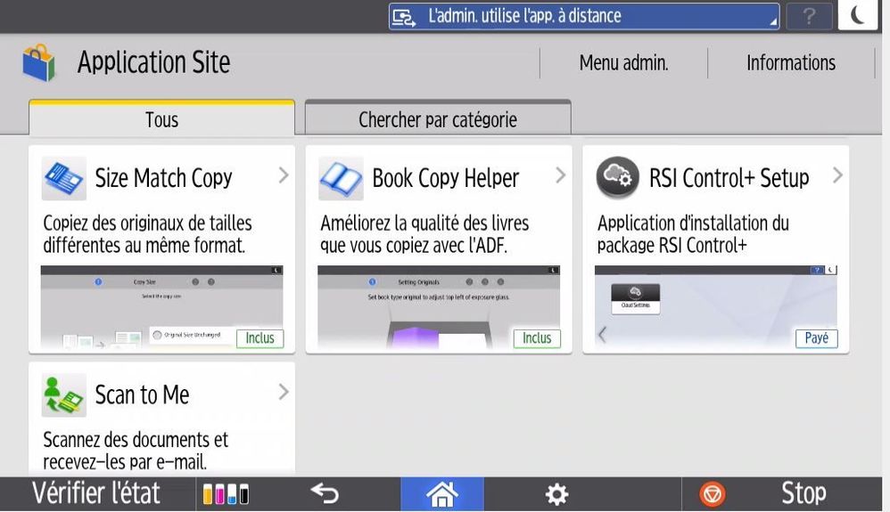Check toner levels color indicator
890x512 pixels.
[226, 494]
